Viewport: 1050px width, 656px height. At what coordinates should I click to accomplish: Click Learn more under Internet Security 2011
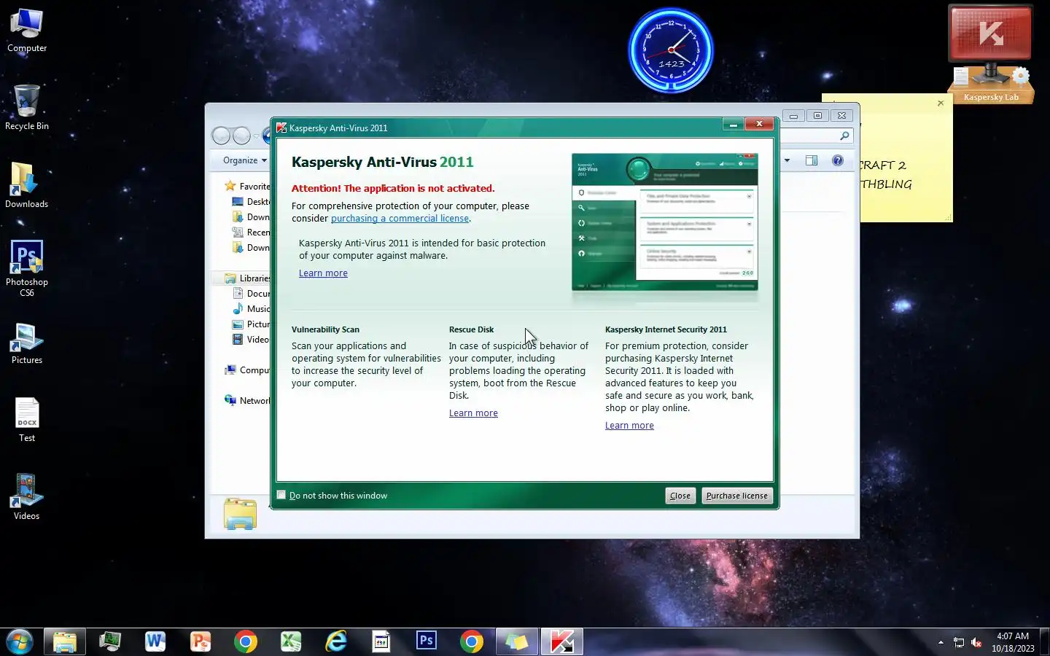point(629,426)
